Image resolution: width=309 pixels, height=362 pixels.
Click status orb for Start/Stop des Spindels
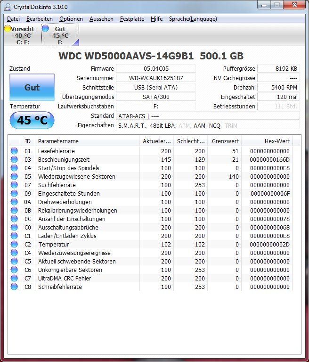click(14, 168)
